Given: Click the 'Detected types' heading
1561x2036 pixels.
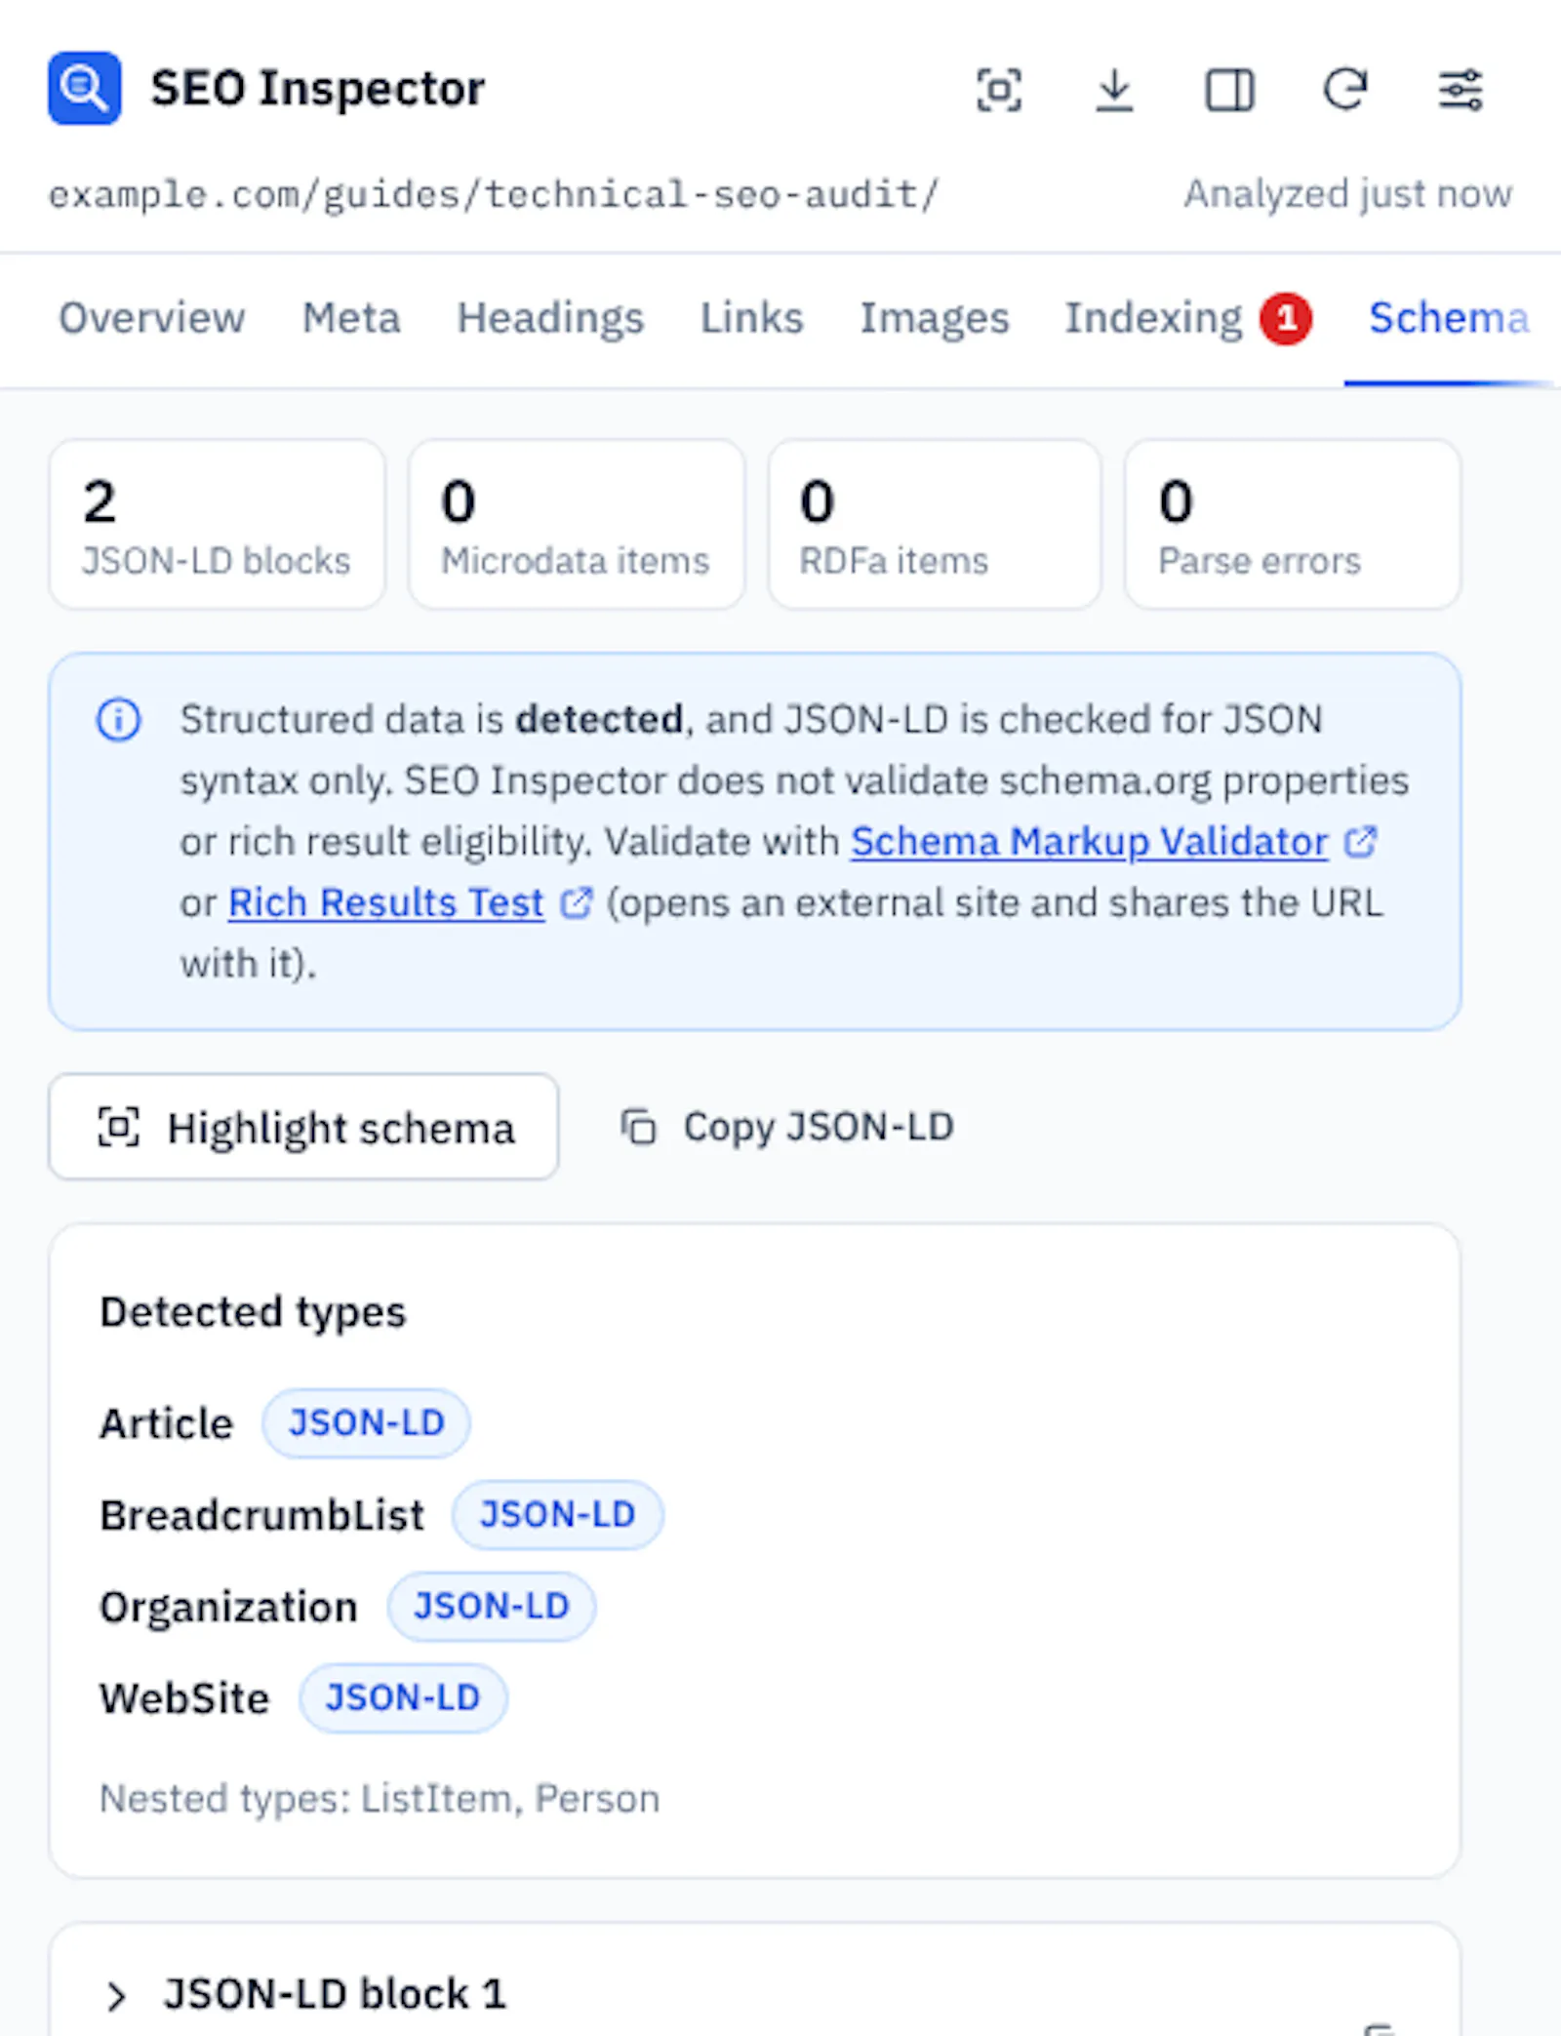Looking at the screenshot, I should 253,1312.
